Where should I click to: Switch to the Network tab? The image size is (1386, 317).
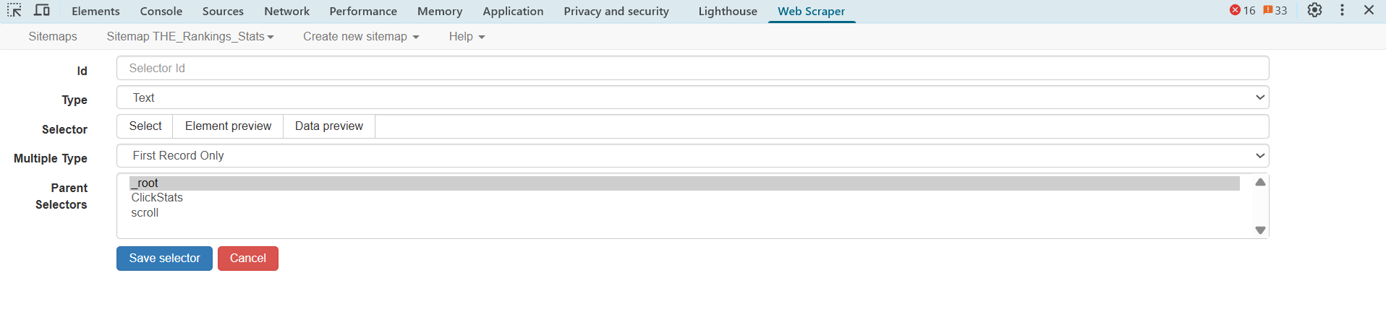pos(286,11)
